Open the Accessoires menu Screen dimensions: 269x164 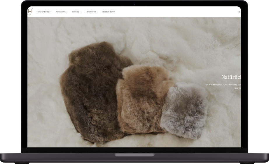[61, 12]
